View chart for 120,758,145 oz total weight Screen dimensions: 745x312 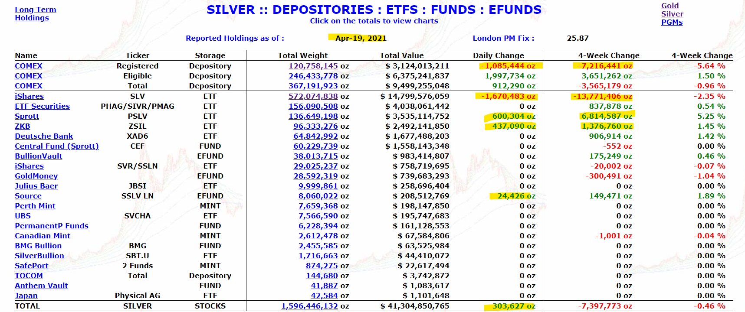pyautogui.click(x=313, y=66)
